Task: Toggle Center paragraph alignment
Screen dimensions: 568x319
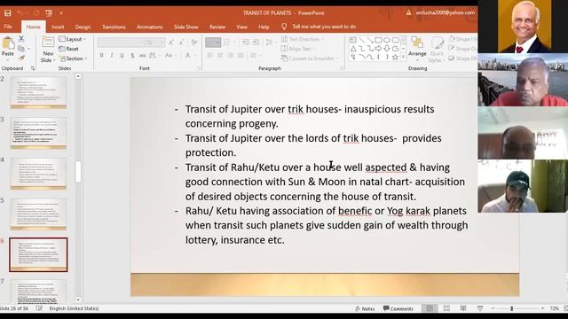Action: coord(220,55)
